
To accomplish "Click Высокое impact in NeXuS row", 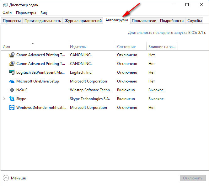I will 156,90.
